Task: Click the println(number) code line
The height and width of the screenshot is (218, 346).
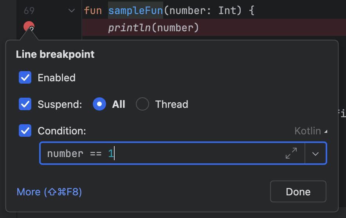Action: (153, 28)
